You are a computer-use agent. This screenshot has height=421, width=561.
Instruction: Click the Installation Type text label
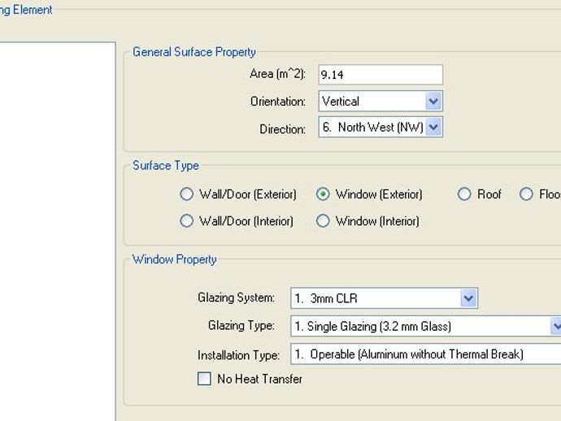(239, 355)
